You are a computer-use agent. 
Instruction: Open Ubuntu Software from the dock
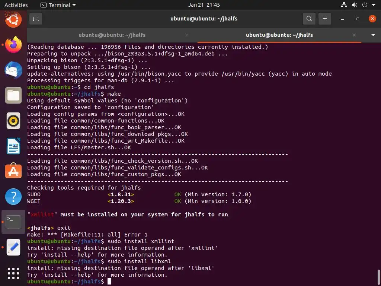click(13, 171)
